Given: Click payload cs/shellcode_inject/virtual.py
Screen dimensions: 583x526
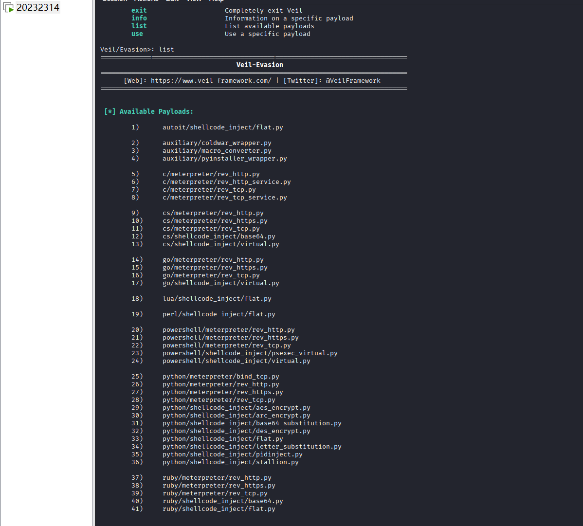Looking at the screenshot, I should point(221,244).
